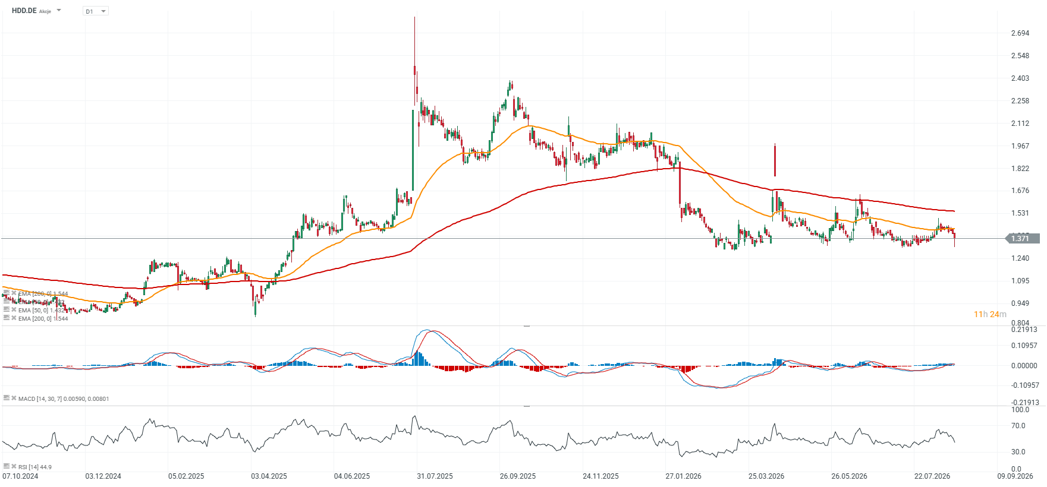
Task: Remove the MACD [14, 30, 7] indicator
Action: coord(14,398)
